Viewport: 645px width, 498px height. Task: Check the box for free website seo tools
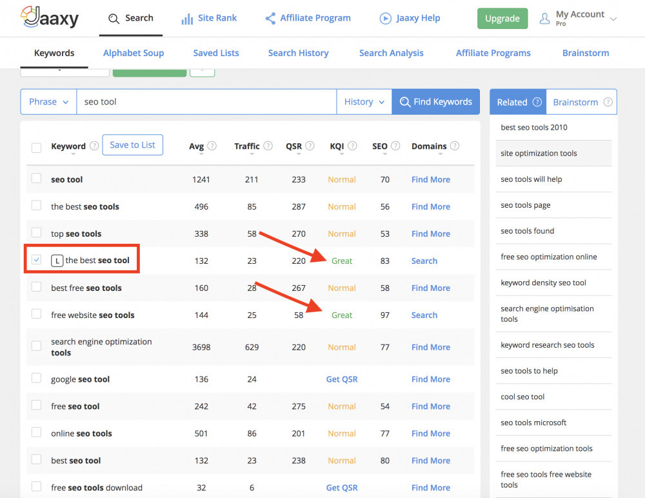click(36, 314)
